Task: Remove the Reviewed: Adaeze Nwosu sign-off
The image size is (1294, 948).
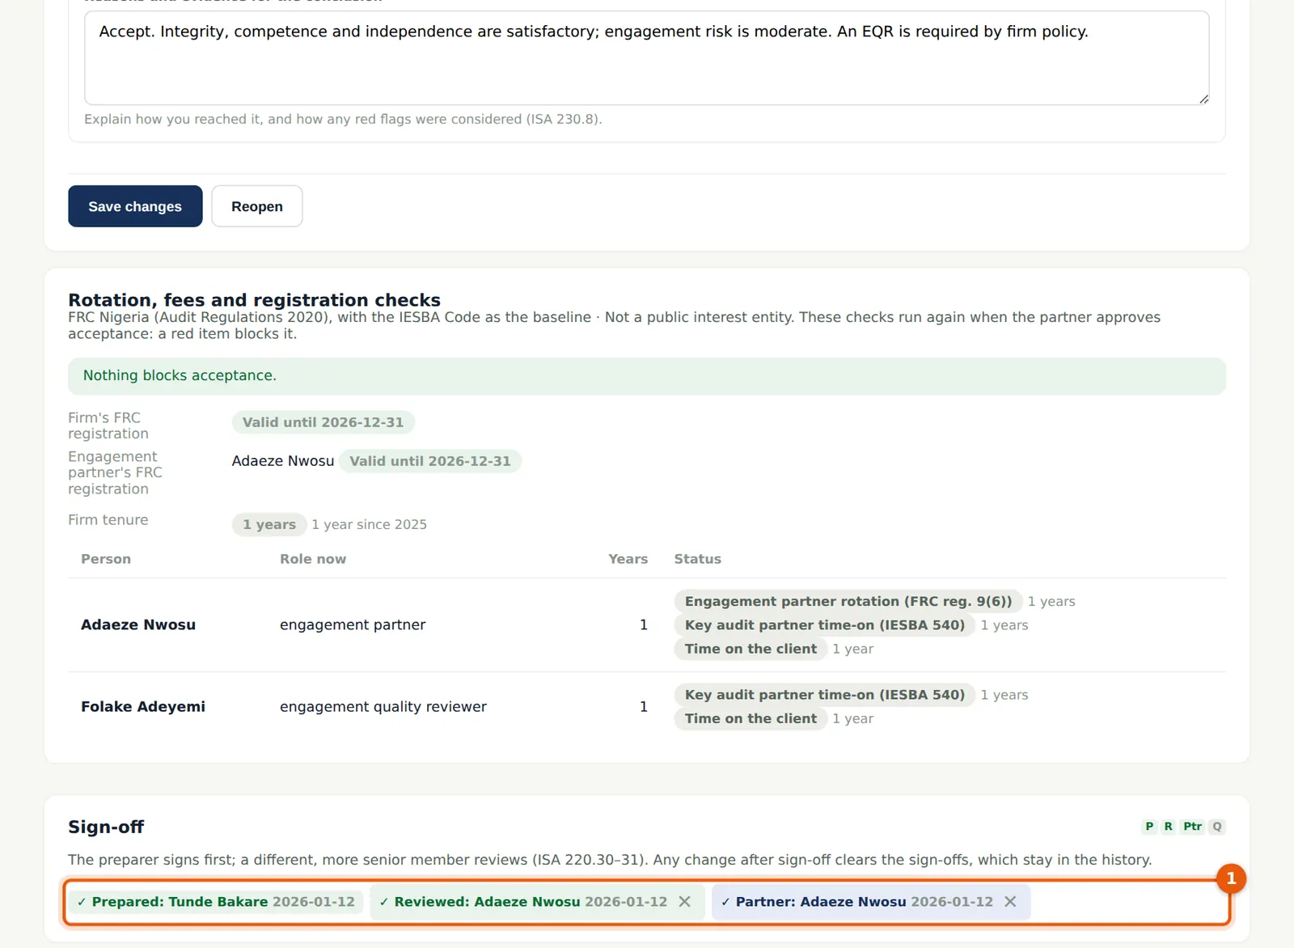Action: (x=685, y=902)
